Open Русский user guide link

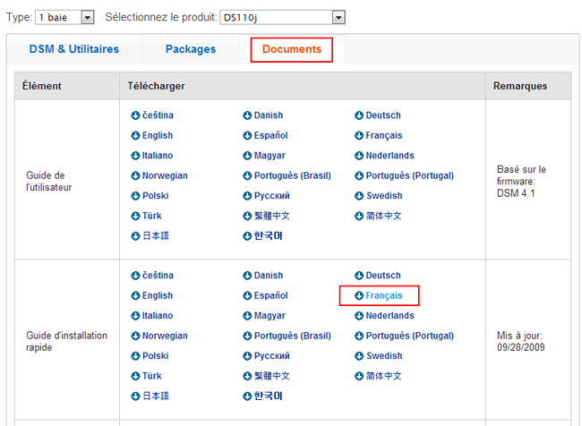[x=273, y=196]
